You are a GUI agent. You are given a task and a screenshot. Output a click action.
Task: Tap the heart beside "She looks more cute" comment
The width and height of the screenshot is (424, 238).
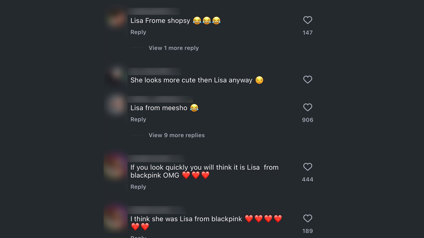pyautogui.click(x=307, y=80)
